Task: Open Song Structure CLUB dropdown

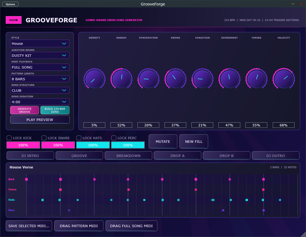Action: (40, 90)
